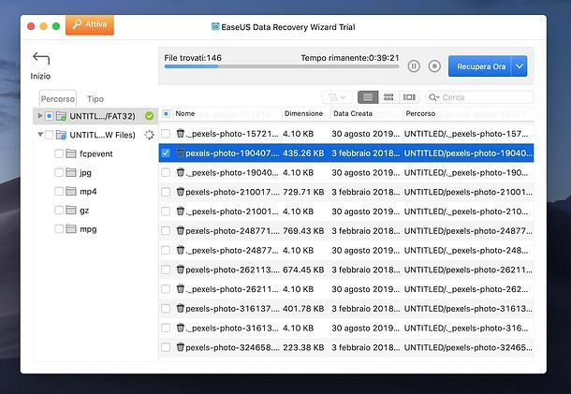The width and height of the screenshot is (571, 394).
Task: Sort by the Dimensione column header
Action: click(x=303, y=113)
